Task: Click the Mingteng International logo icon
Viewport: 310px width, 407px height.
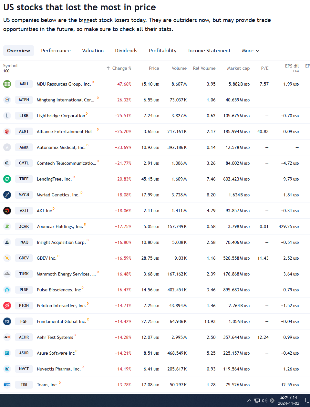Action: (7, 100)
